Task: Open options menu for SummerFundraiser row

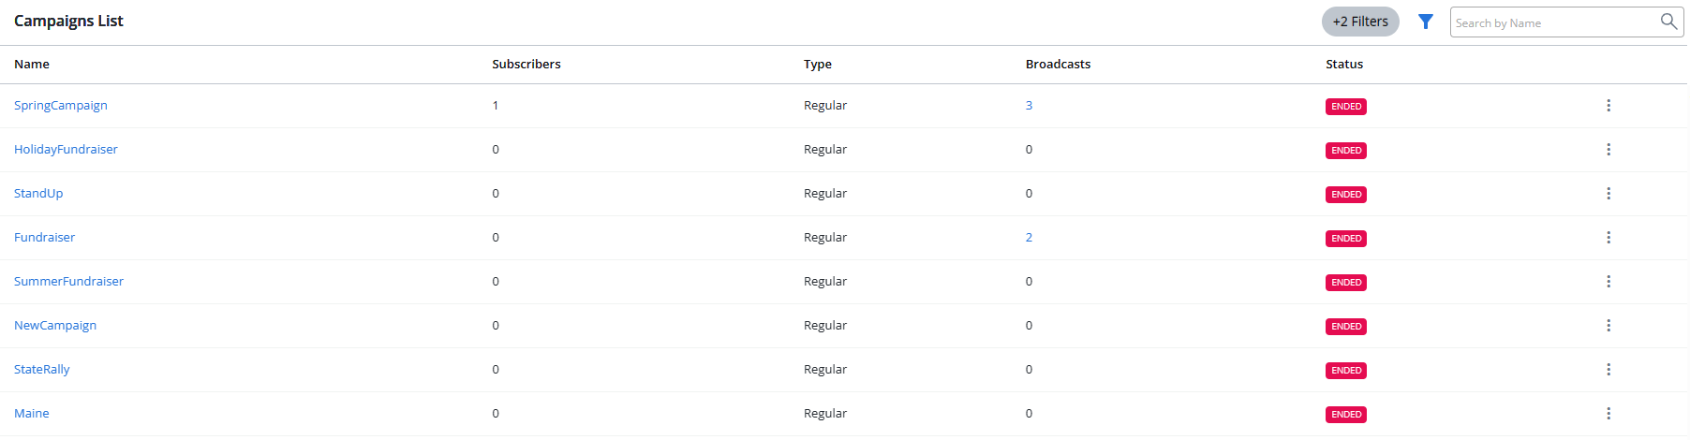Action: point(1608,282)
